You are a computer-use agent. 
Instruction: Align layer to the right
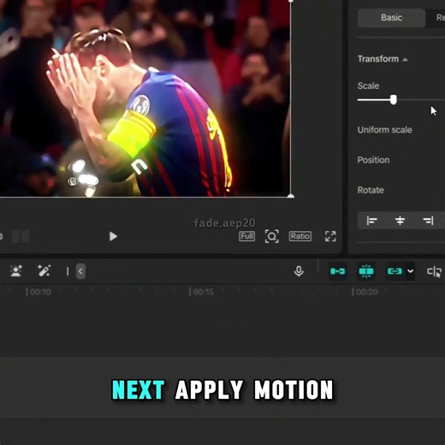428,221
